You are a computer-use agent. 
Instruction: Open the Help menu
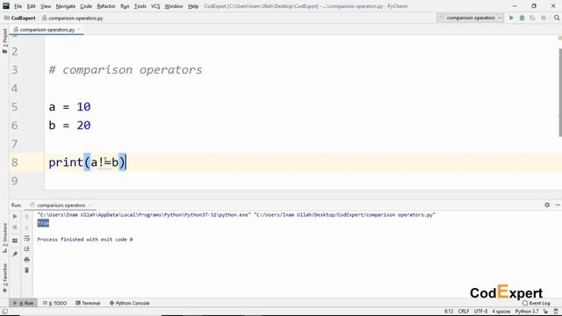pos(193,6)
